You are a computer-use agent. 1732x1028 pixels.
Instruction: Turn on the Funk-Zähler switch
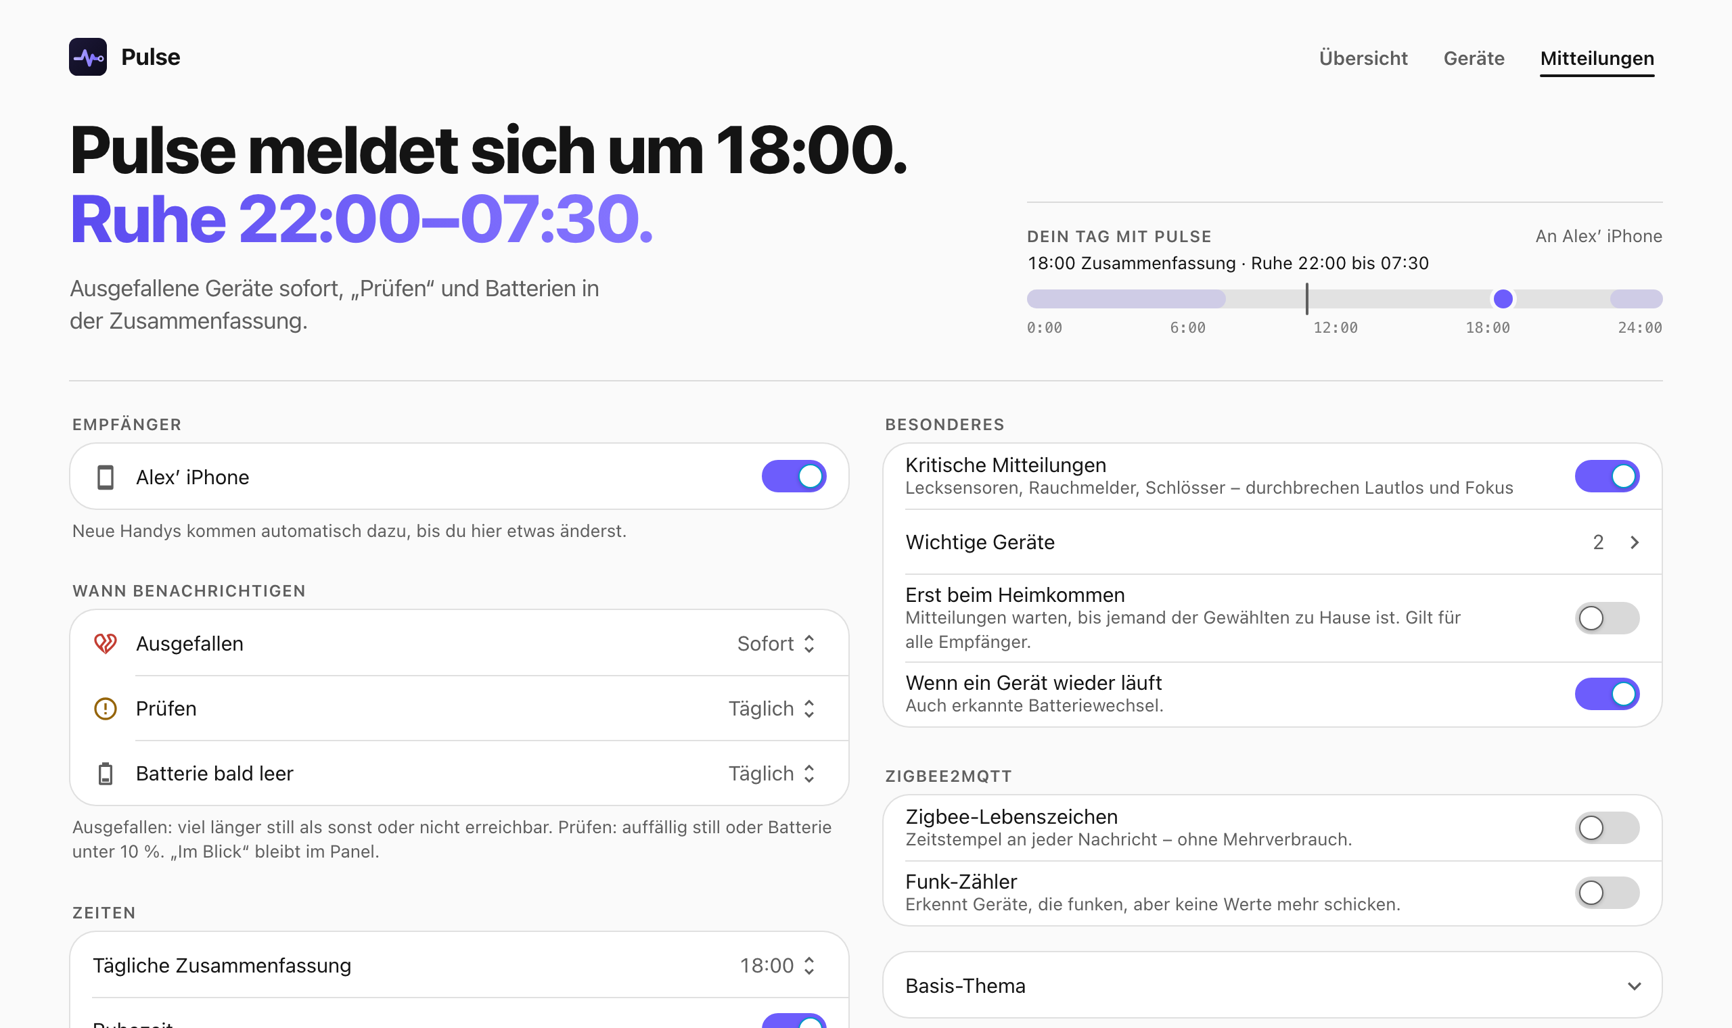[x=1608, y=893]
